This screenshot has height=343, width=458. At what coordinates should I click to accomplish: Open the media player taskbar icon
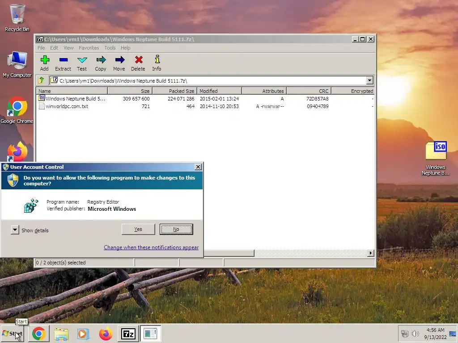click(83, 333)
